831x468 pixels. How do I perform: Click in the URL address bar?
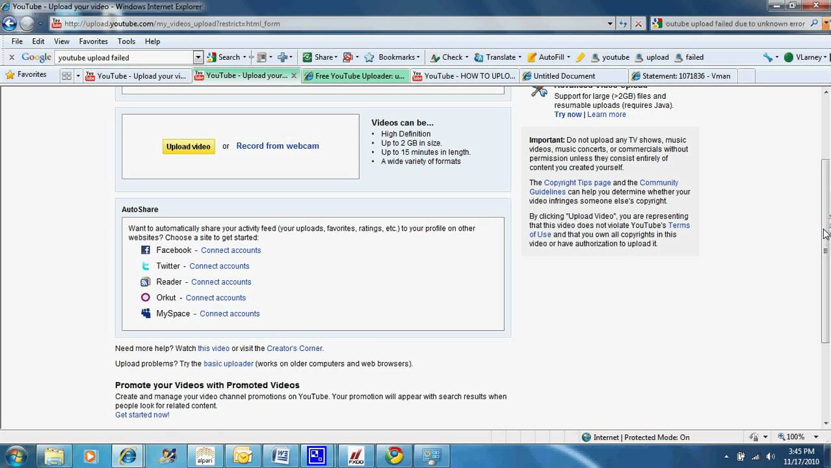(x=332, y=23)
